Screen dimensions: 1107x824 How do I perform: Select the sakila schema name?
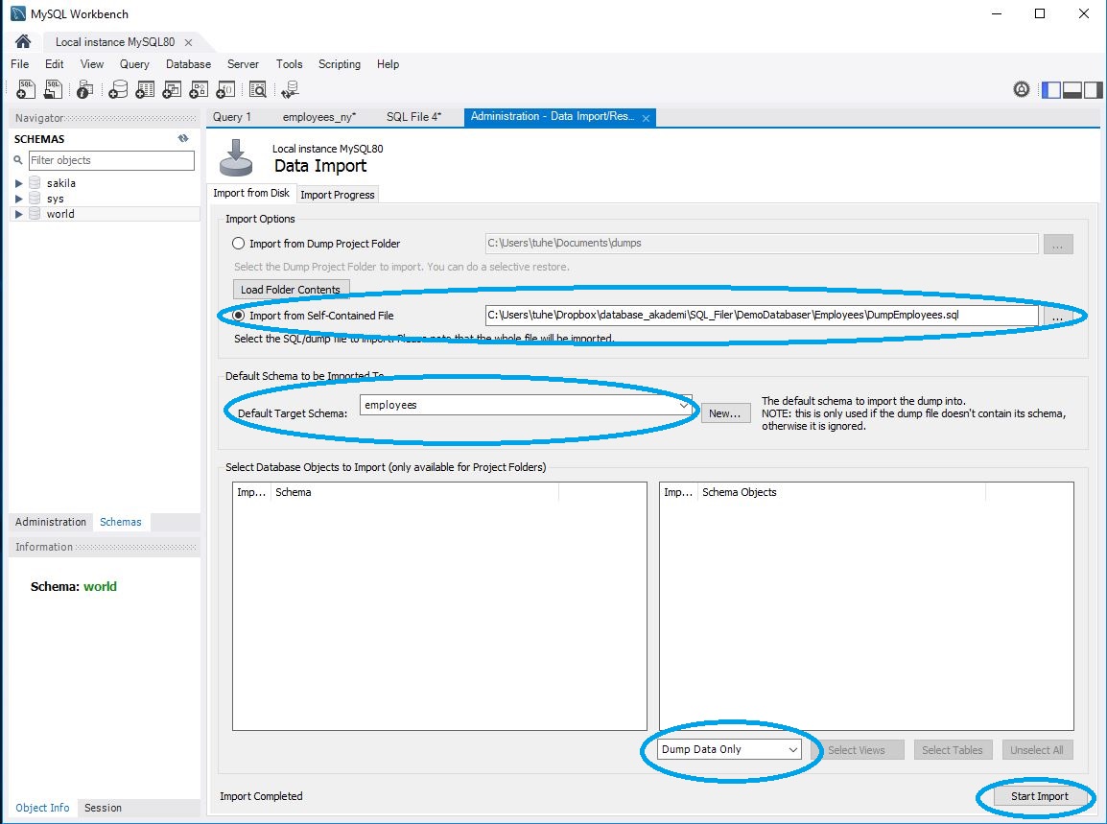pos(61,183)
